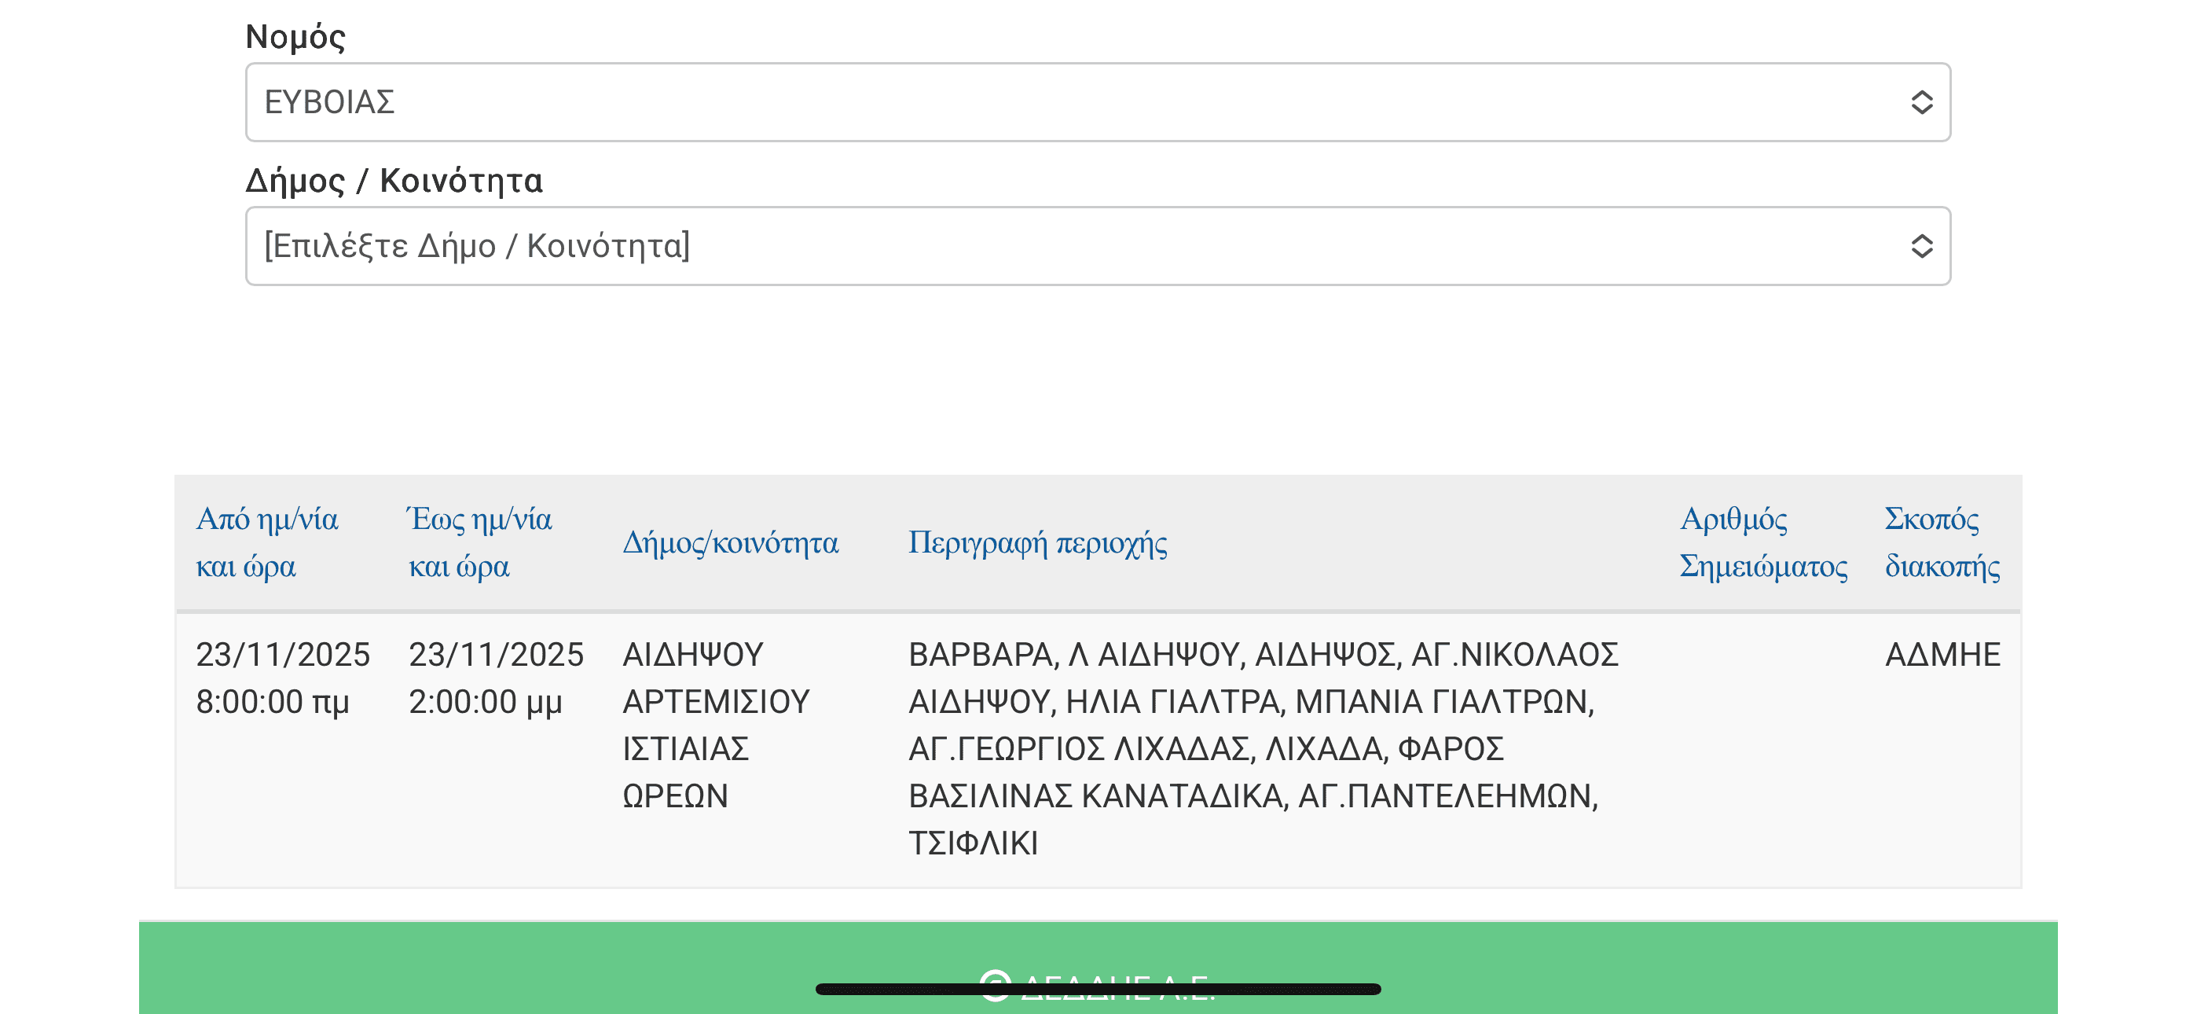
Task: Click the home indicator bar at bottom
Action: pyautogui.click(x=1098, y=990)
